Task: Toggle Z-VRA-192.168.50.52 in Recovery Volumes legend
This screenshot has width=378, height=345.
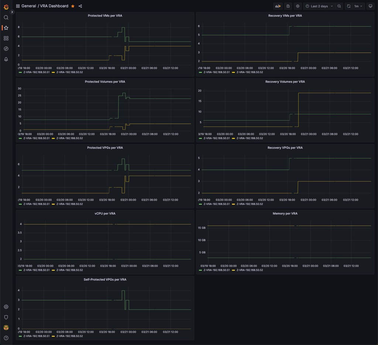Action: click(250, 138)
